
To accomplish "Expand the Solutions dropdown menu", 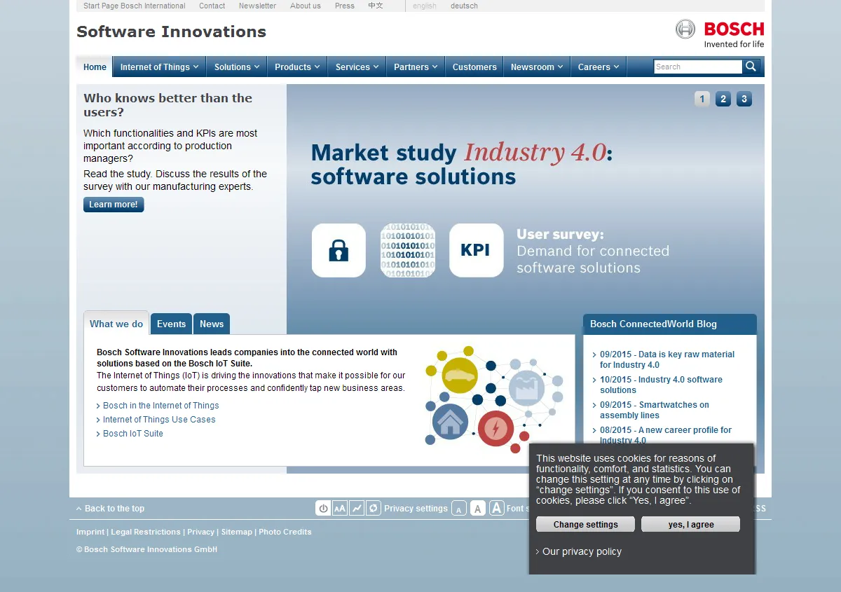I will (237, 67).
